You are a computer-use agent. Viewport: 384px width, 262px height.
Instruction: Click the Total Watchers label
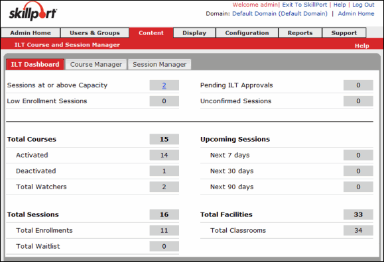[41, 187]
